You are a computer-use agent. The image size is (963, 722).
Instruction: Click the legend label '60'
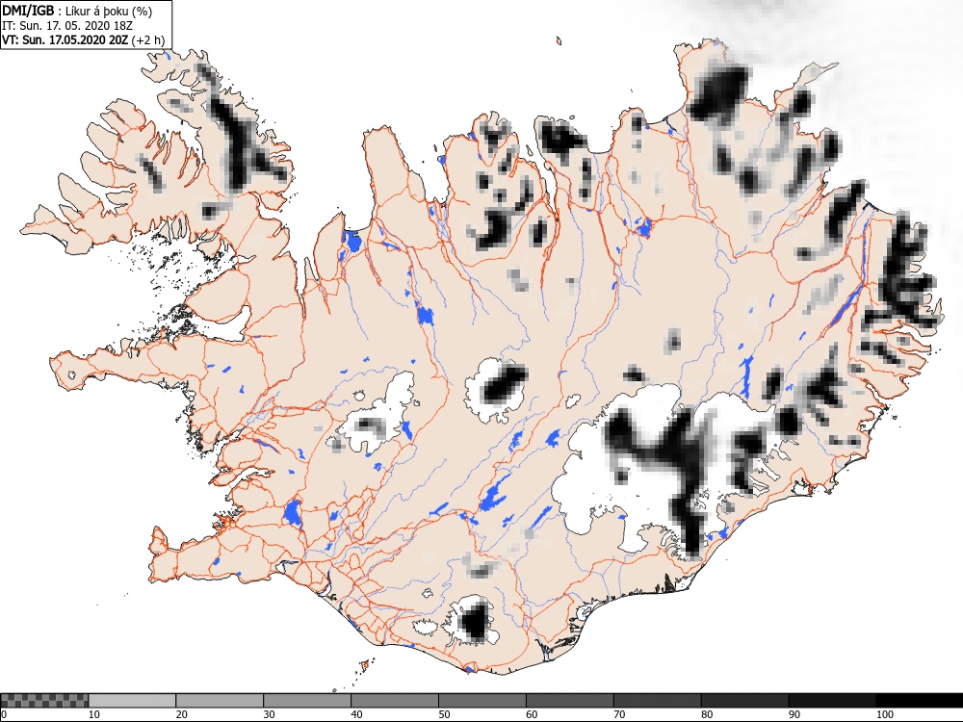pos(532,714)
